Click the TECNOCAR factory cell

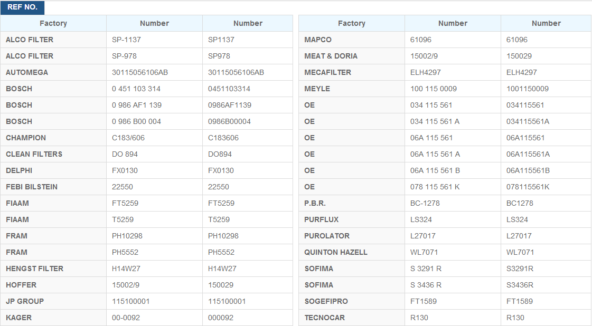coord(352,318)
